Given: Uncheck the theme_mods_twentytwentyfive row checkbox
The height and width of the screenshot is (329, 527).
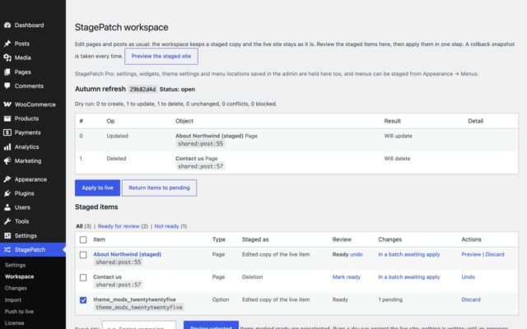Looking at the screenshot, I should (x=83, y=299).
